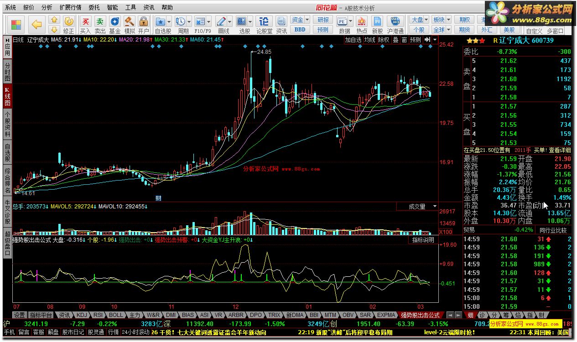Open the 智能 menu

(x=113, y=7)
